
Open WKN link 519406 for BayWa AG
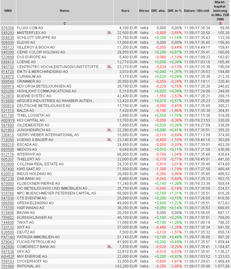pyautogui.click(x=8, y=213)
